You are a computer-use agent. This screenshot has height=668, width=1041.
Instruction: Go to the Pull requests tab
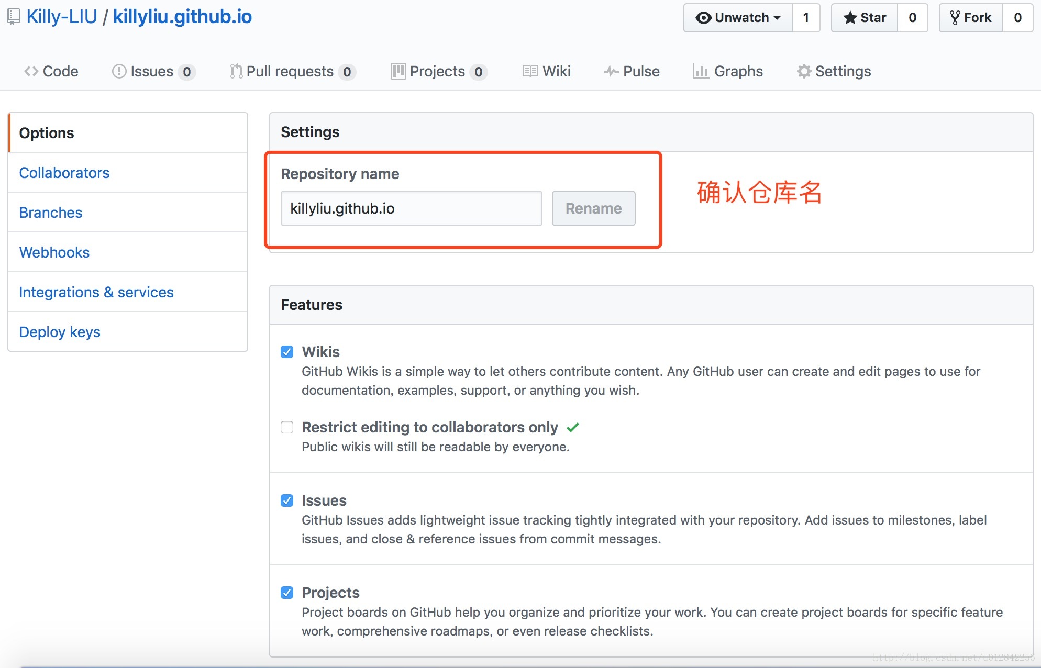pyautogui.click(x=293, y=71)
